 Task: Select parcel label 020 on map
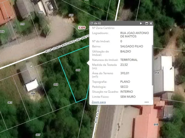71,15
